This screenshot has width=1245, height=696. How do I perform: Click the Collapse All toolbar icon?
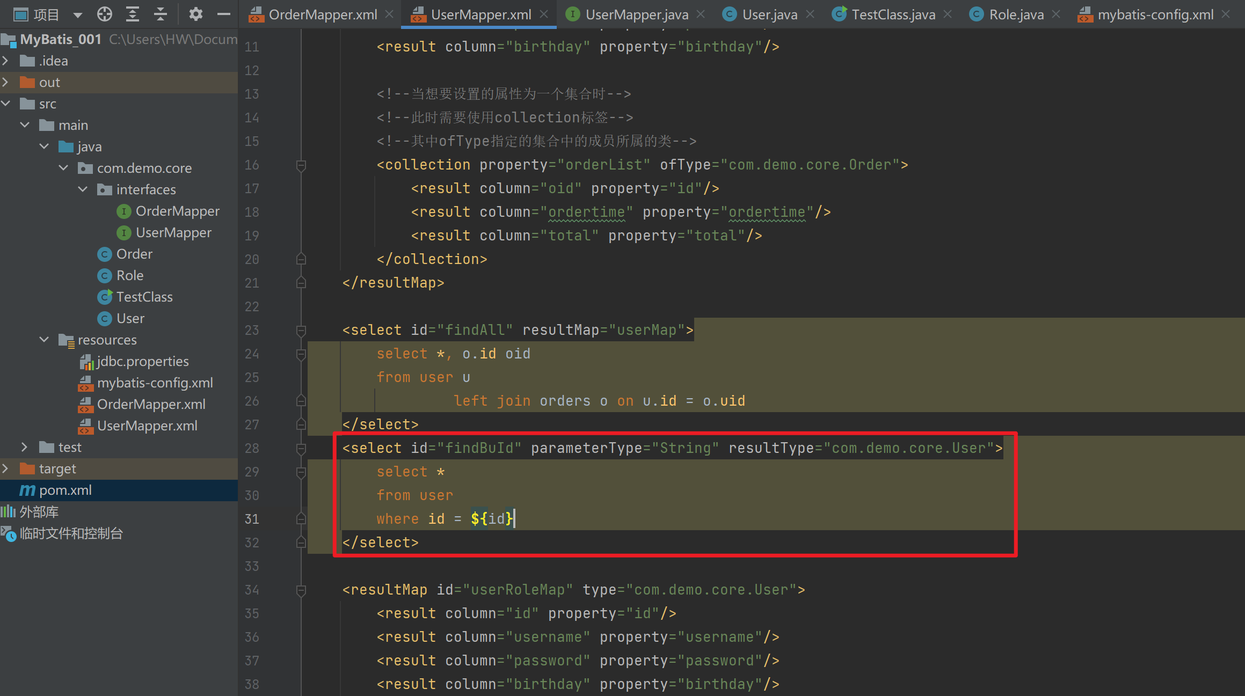click(x=161, y=14)
